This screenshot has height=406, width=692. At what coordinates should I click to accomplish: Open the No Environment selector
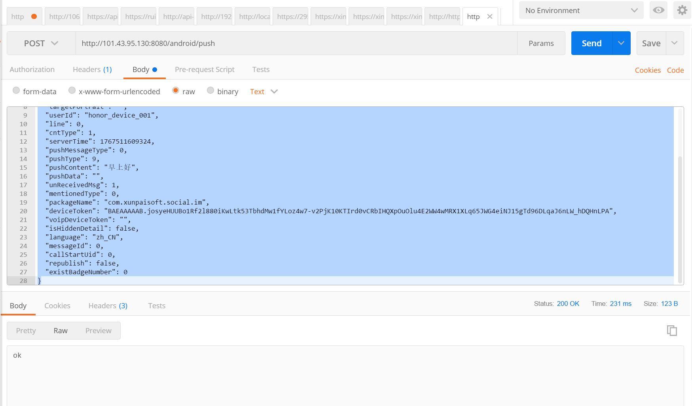pyautogui.click(x=581, y=10)
